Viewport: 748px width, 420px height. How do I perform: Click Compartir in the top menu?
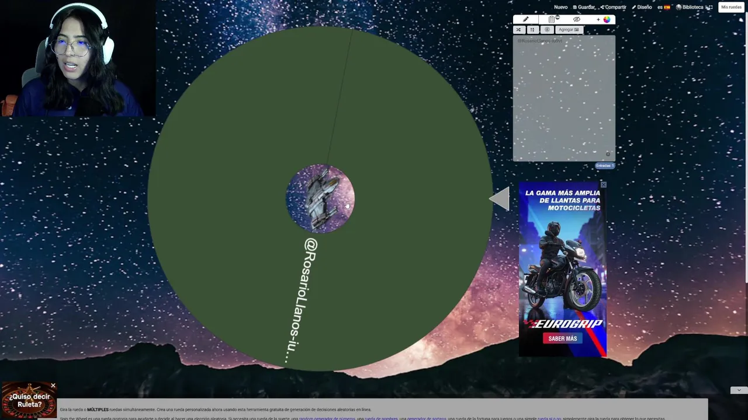point(613,7)
